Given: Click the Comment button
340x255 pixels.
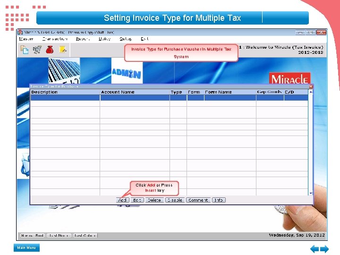Looking at the screenshot, I should click(198, 200).
